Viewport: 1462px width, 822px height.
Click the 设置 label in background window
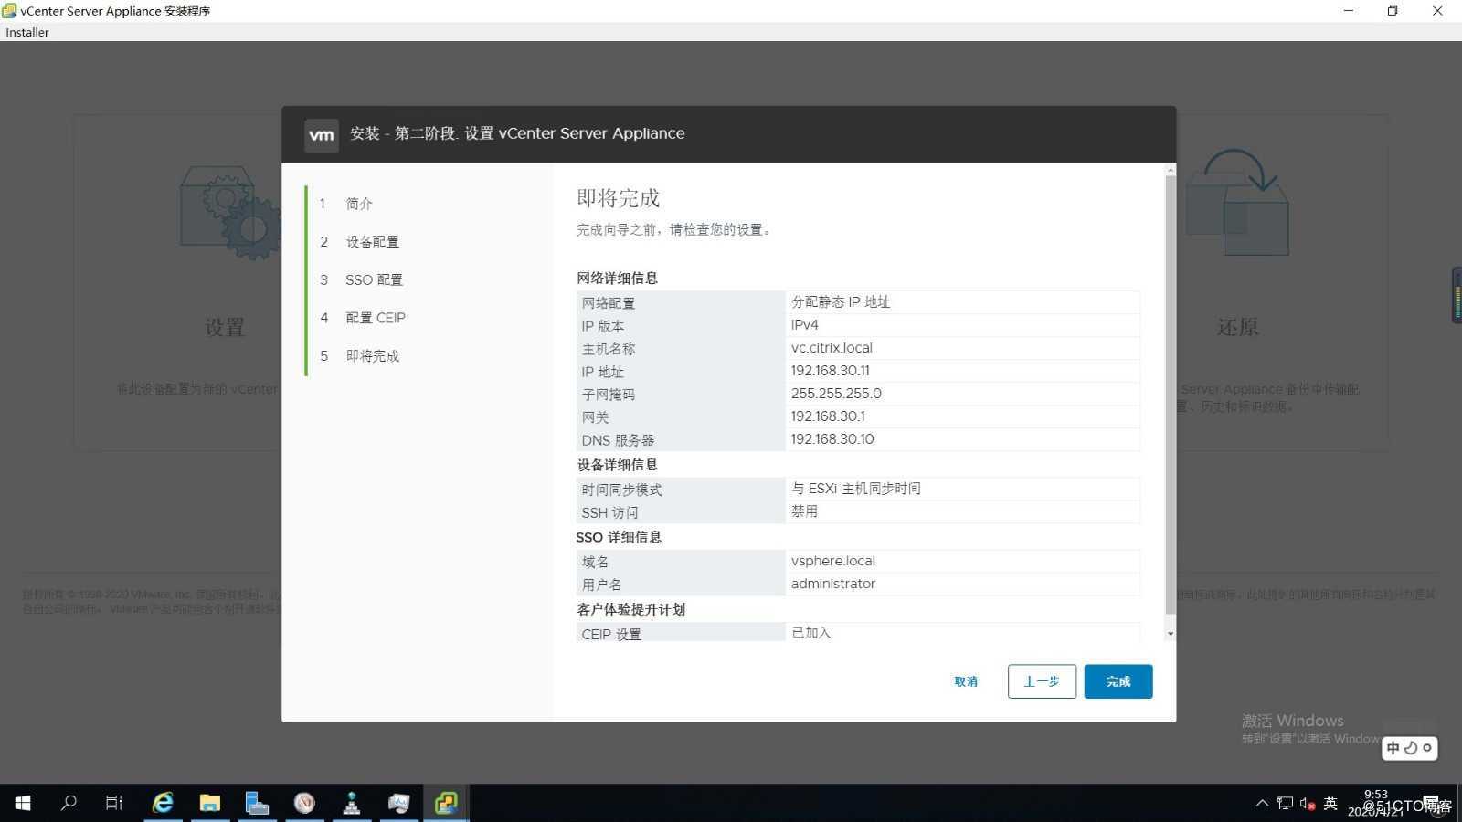point(225,327)
